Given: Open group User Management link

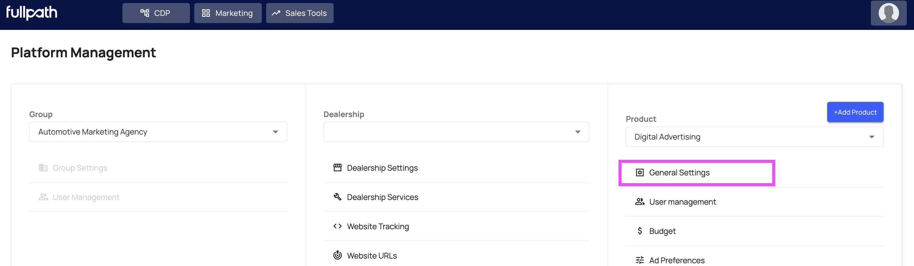Looking at the screenshot, I should click(x=86, y=197).
